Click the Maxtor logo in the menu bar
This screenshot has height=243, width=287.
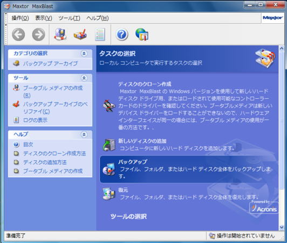[x=273, y=18]
